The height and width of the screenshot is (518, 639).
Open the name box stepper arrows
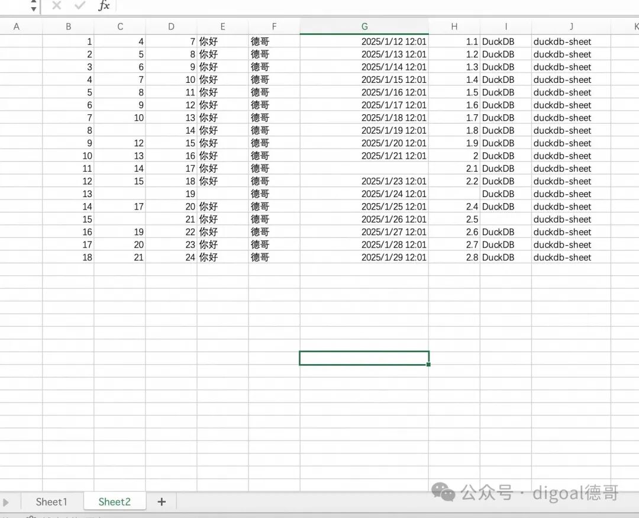[33, 6]
